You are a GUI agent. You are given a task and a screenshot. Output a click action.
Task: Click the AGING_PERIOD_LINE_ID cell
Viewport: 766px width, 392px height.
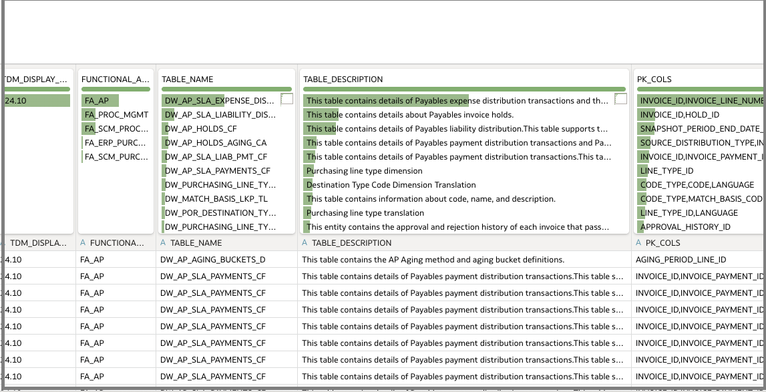[681, 260]
